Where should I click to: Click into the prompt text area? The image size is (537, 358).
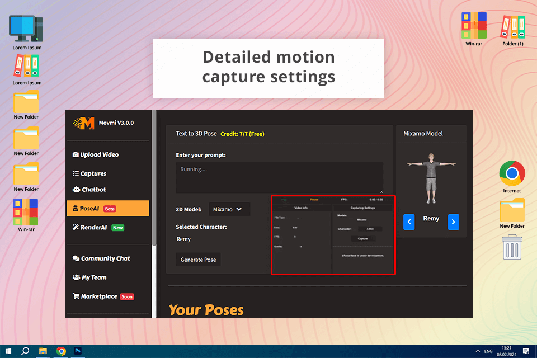point(280,178)
